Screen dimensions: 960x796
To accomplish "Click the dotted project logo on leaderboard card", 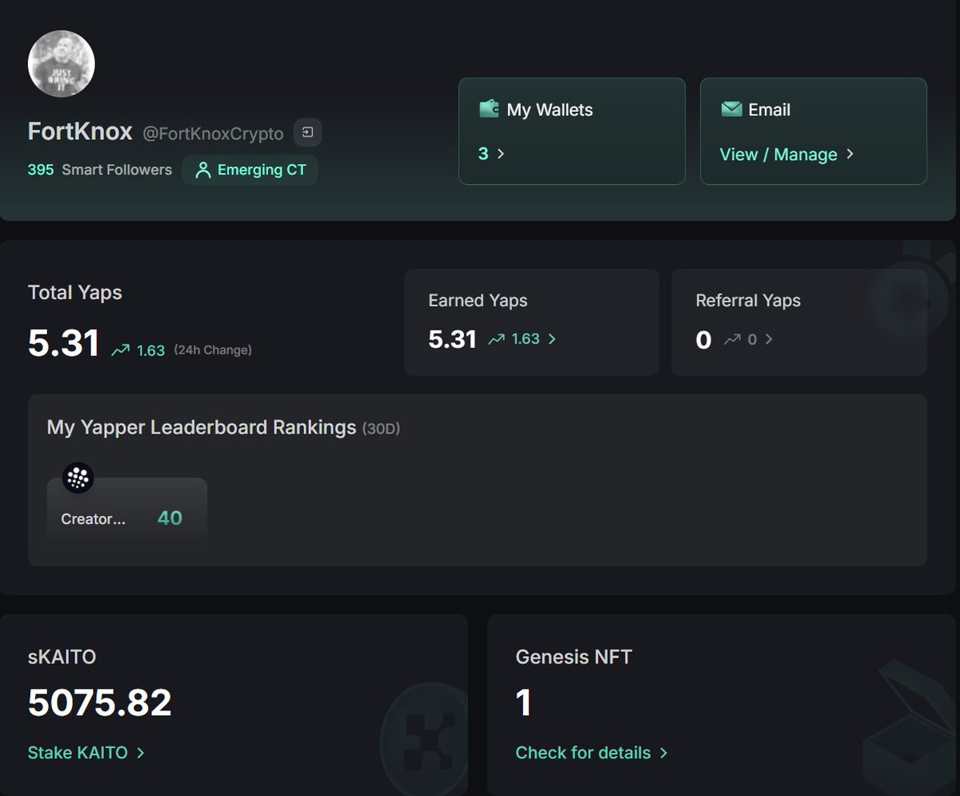I will [x=78, y=478].
